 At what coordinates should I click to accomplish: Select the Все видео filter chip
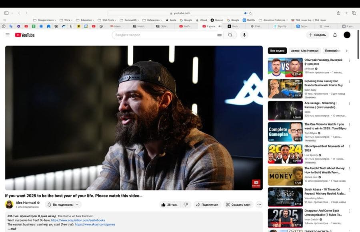coord(277,51)
